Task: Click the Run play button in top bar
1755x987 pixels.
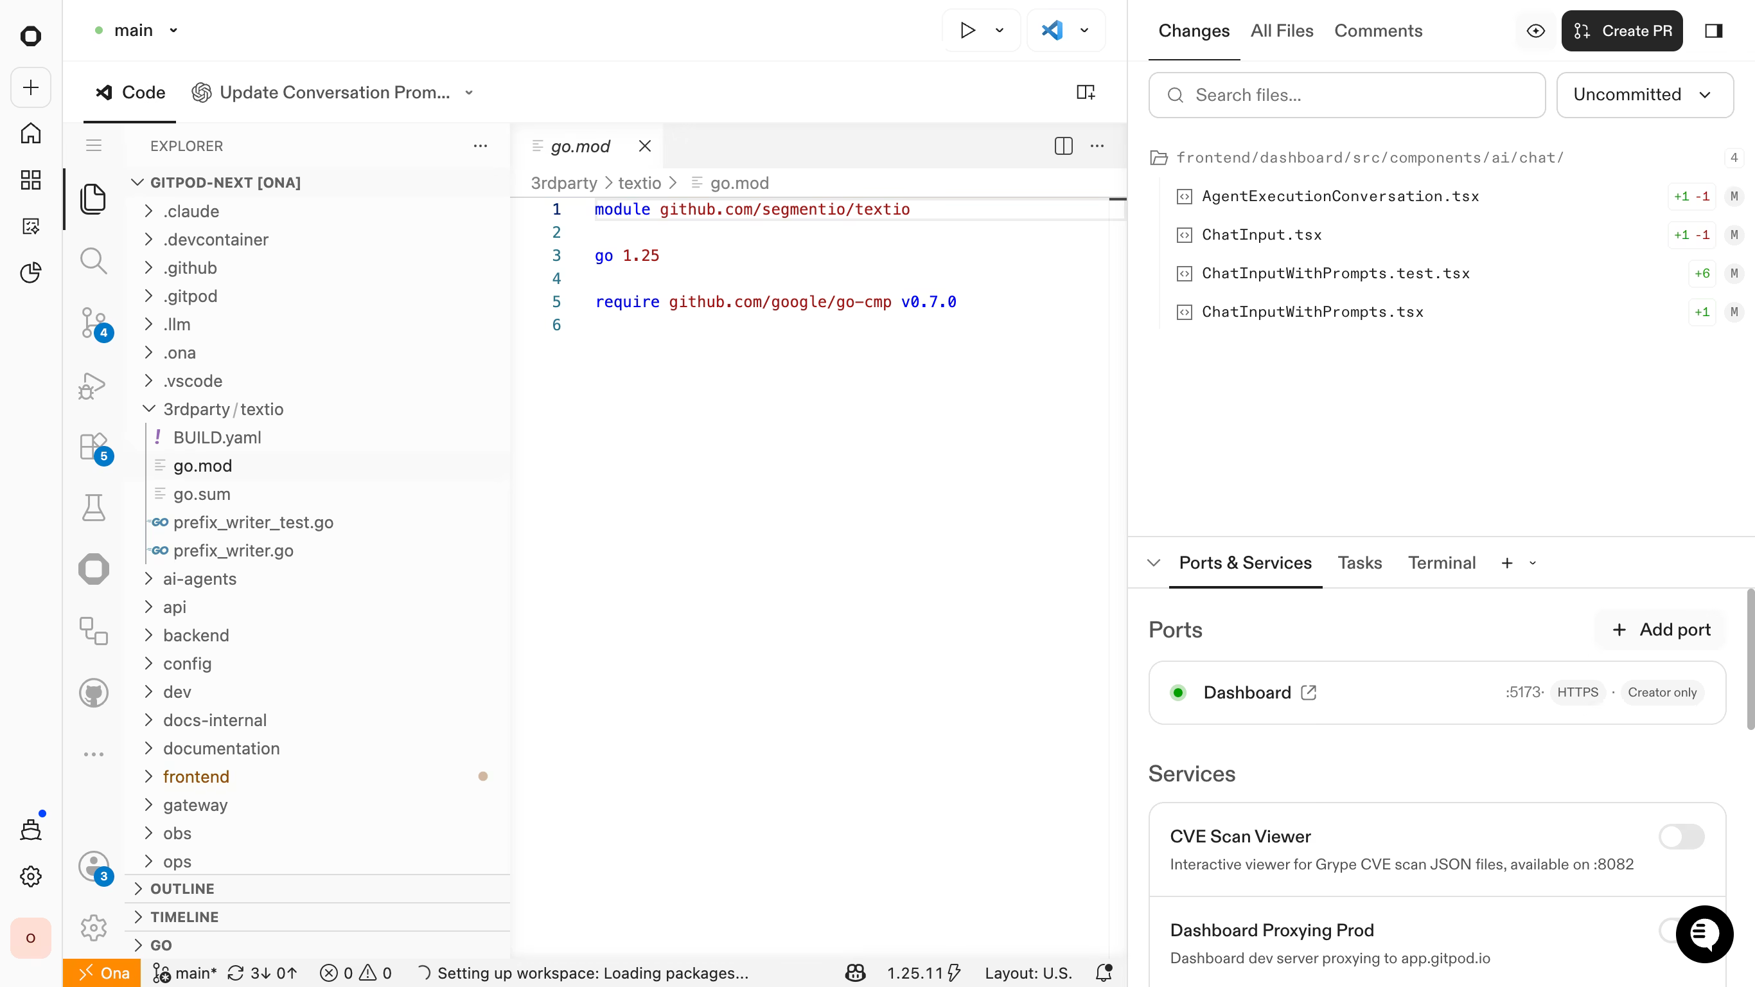Action: (x=967, y=31)
